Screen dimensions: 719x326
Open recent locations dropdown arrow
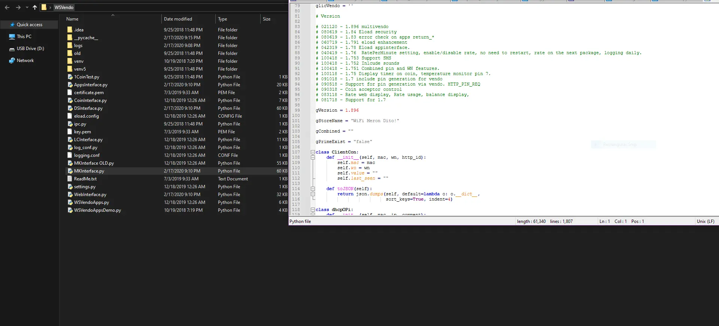pos(27,7)
